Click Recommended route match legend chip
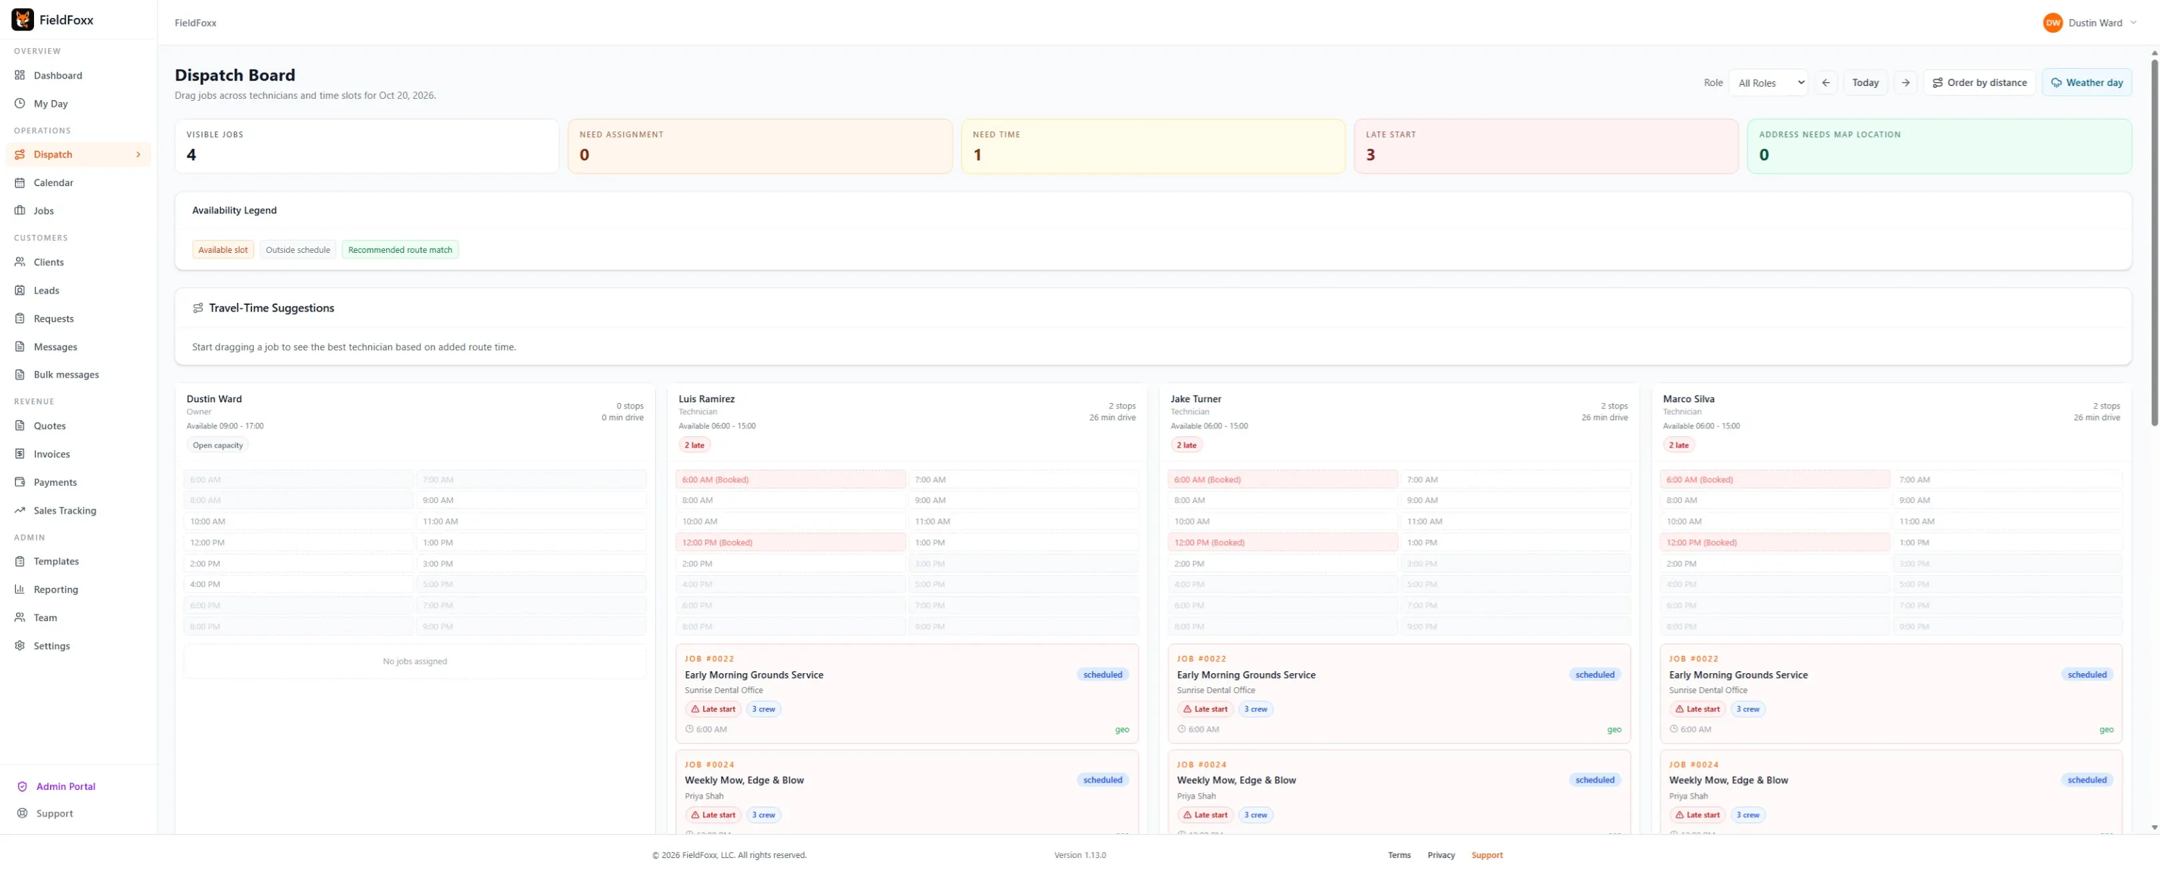The image size is (2160, 874). (400, 250)
